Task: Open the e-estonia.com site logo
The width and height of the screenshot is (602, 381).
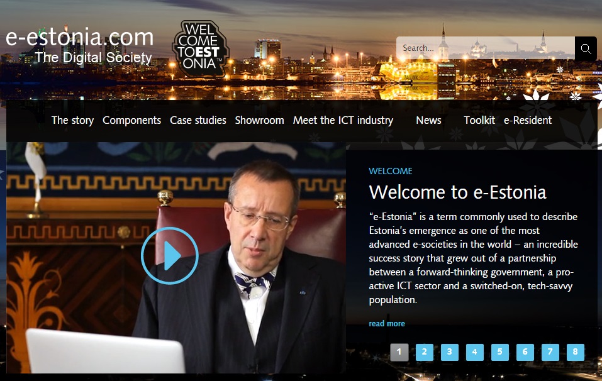Action: click(79, 46)
